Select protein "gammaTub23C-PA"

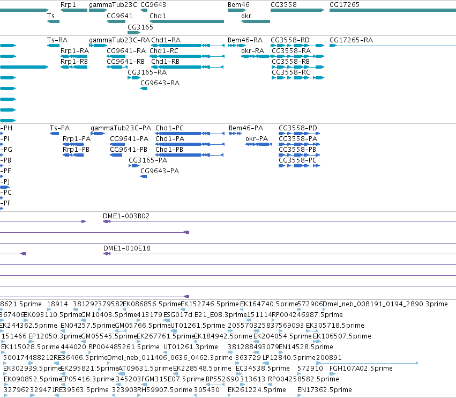click(x=121, y=128)
